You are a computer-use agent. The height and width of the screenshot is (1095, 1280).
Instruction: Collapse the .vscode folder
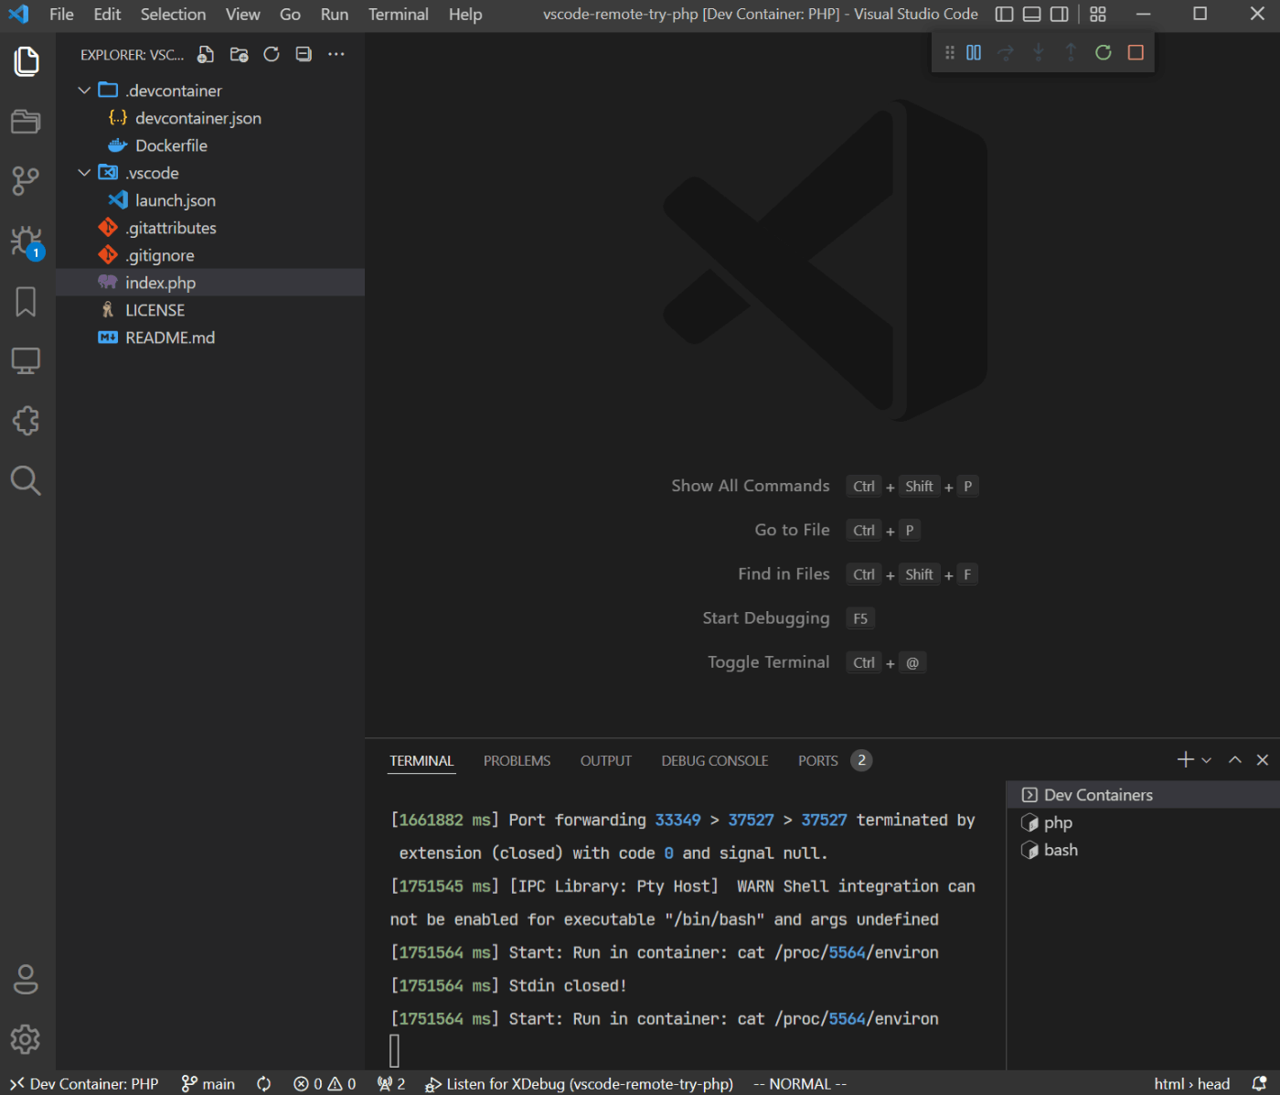[x=84, y=173]
